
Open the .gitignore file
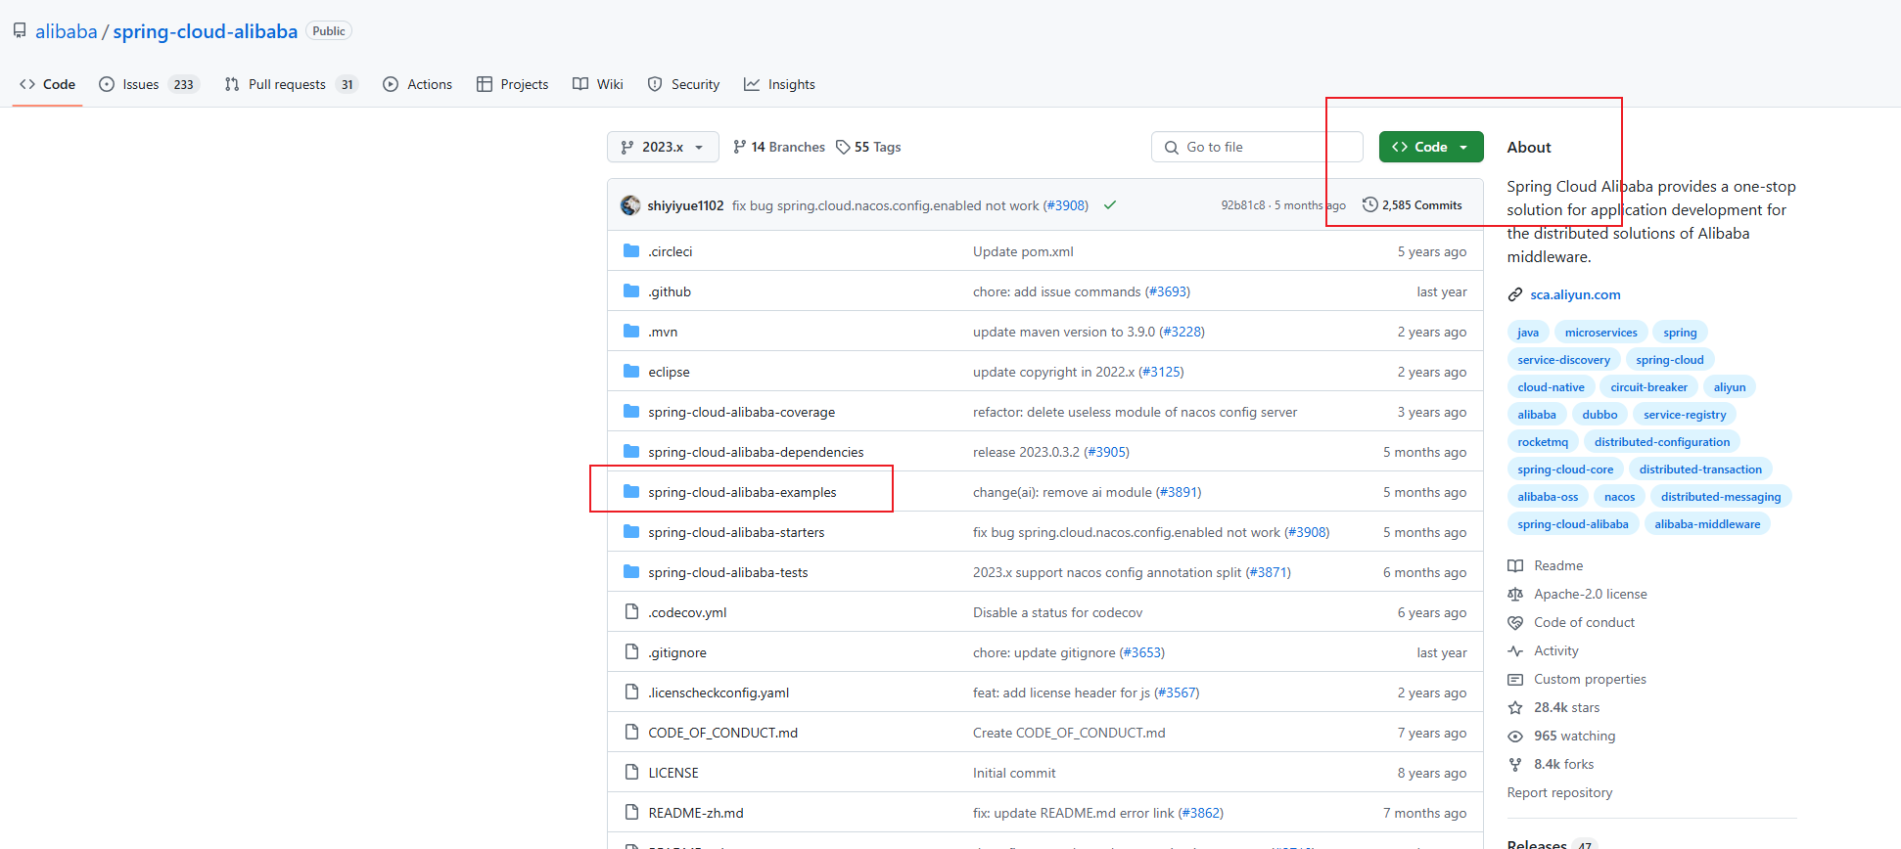pos(677,652)
